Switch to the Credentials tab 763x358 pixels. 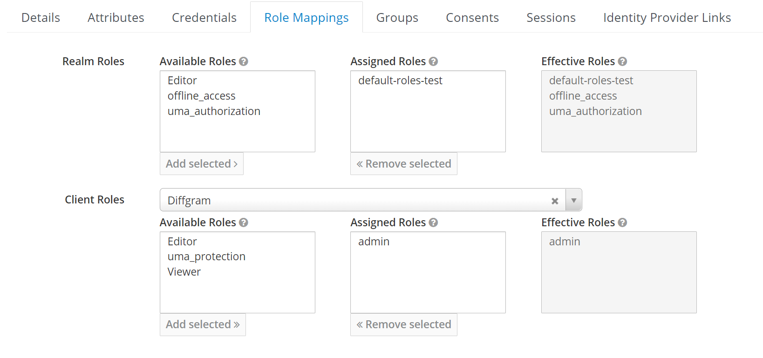(x=204, y=18)
